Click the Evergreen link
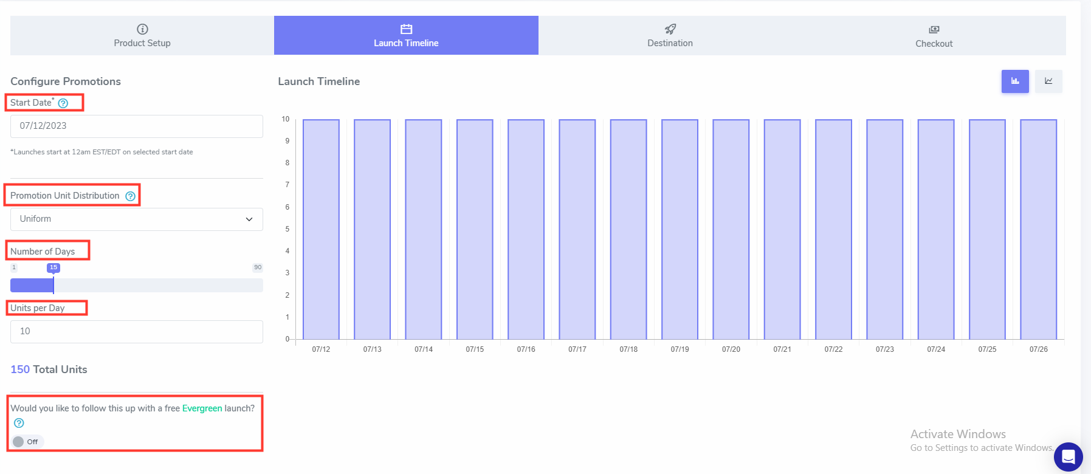This screenshot has width=1091, height=474. (x=202, y=408)
